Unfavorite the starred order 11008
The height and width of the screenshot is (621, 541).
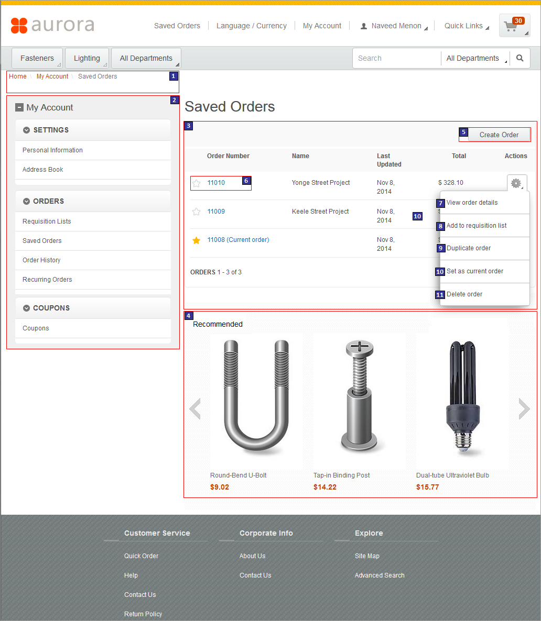[196, 240]
